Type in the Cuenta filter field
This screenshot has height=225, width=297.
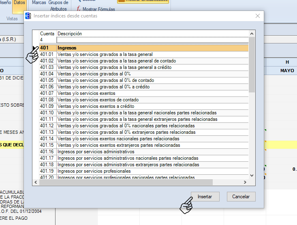(x=47, y=40)
